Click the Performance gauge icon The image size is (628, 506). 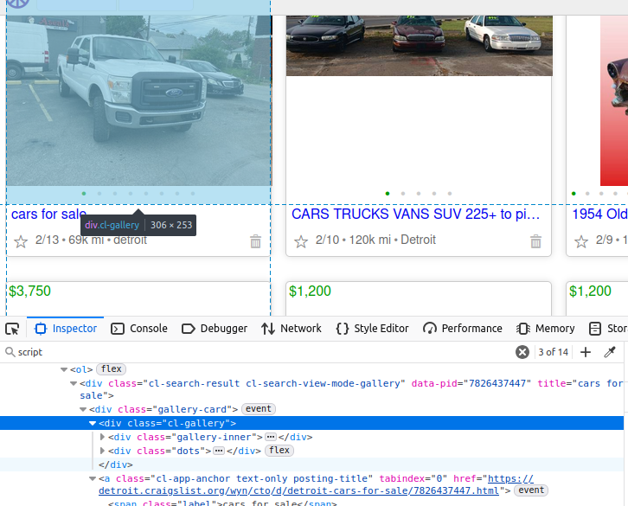click(x=429, y=329)
